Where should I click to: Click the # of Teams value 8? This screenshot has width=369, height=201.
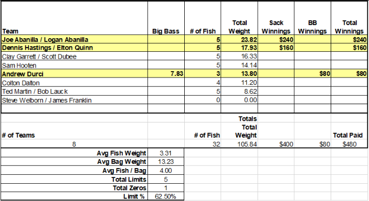pyautogui.click(x=74, y=144)
